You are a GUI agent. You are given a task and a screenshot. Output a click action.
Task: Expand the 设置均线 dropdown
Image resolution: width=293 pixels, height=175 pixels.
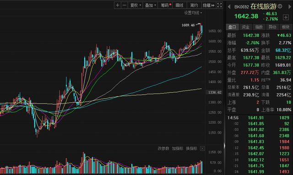(x=193, y=13)
